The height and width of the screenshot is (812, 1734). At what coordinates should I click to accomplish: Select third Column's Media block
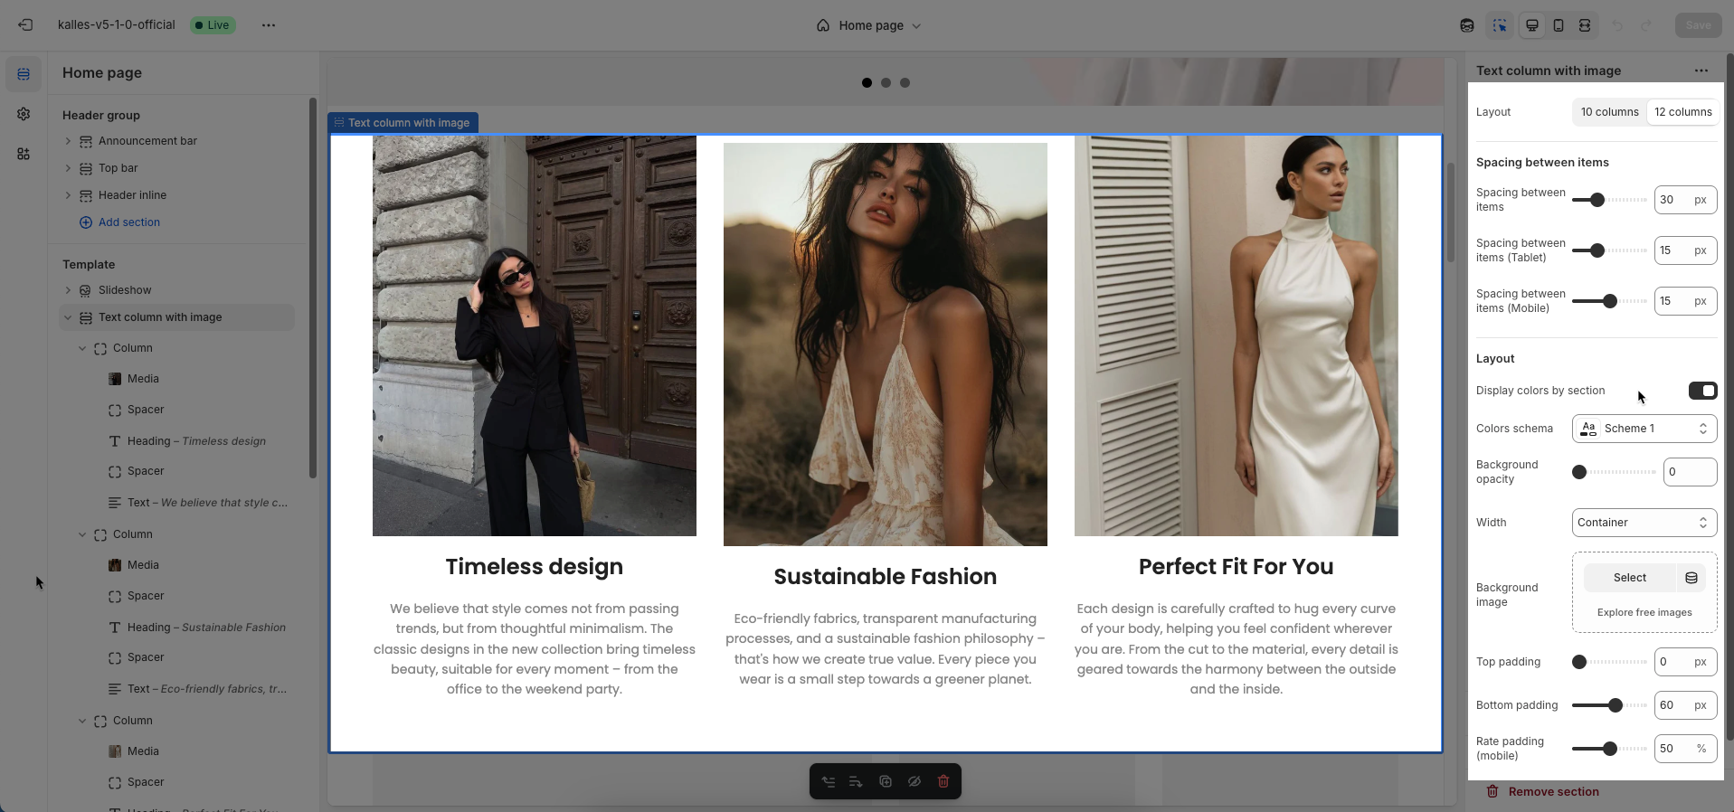(143, 751)
